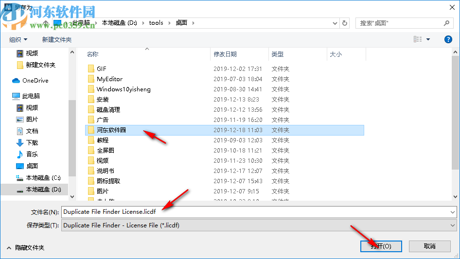The image size is (460, 259).
Task: Click the 教程 folder icon
Action: (x=91, y=140)
